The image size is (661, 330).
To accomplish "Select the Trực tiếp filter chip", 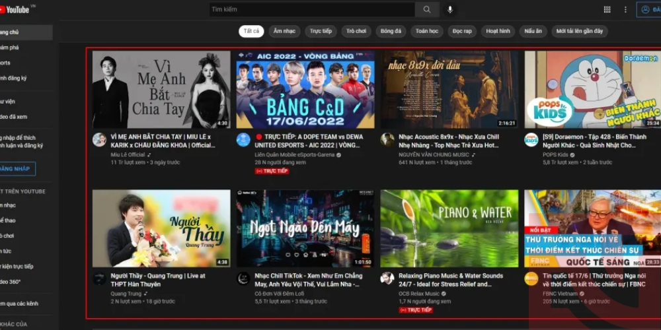I will tap(321, 31).
